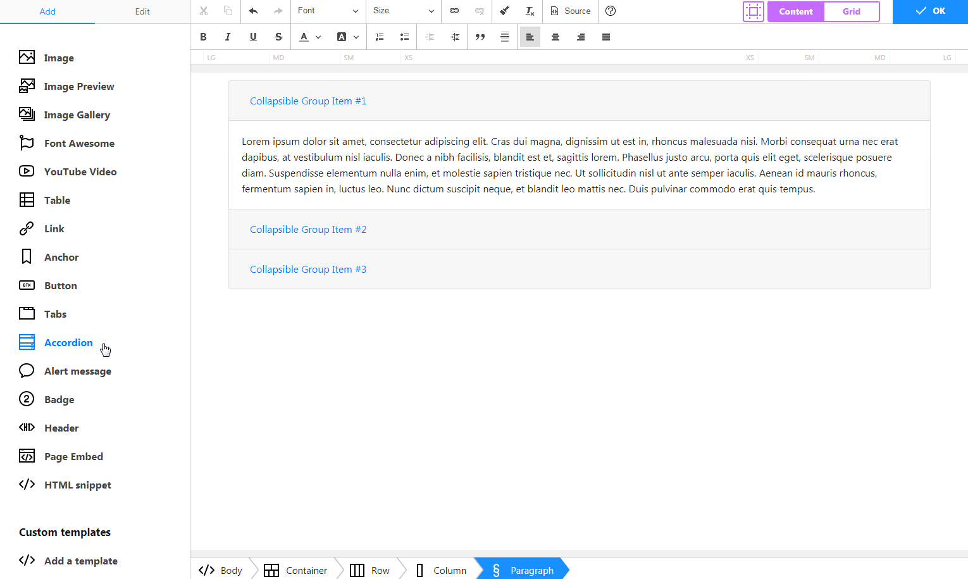
Task: Switch to the Edit tab
Action: (x=142, y=11)
